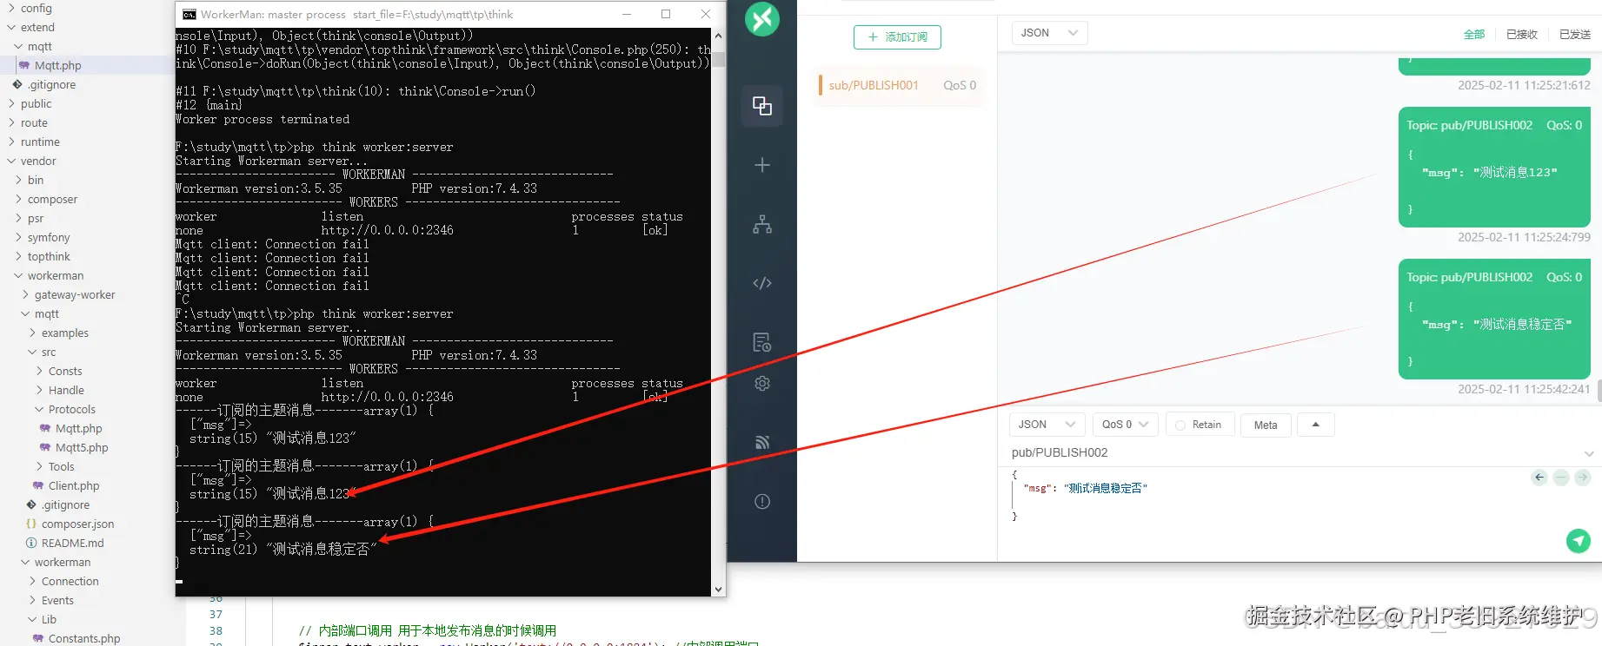Toggle the Retain radio option
Image resolution: width=1602 pixels, height=646 pixels.
click(1180, 425)
